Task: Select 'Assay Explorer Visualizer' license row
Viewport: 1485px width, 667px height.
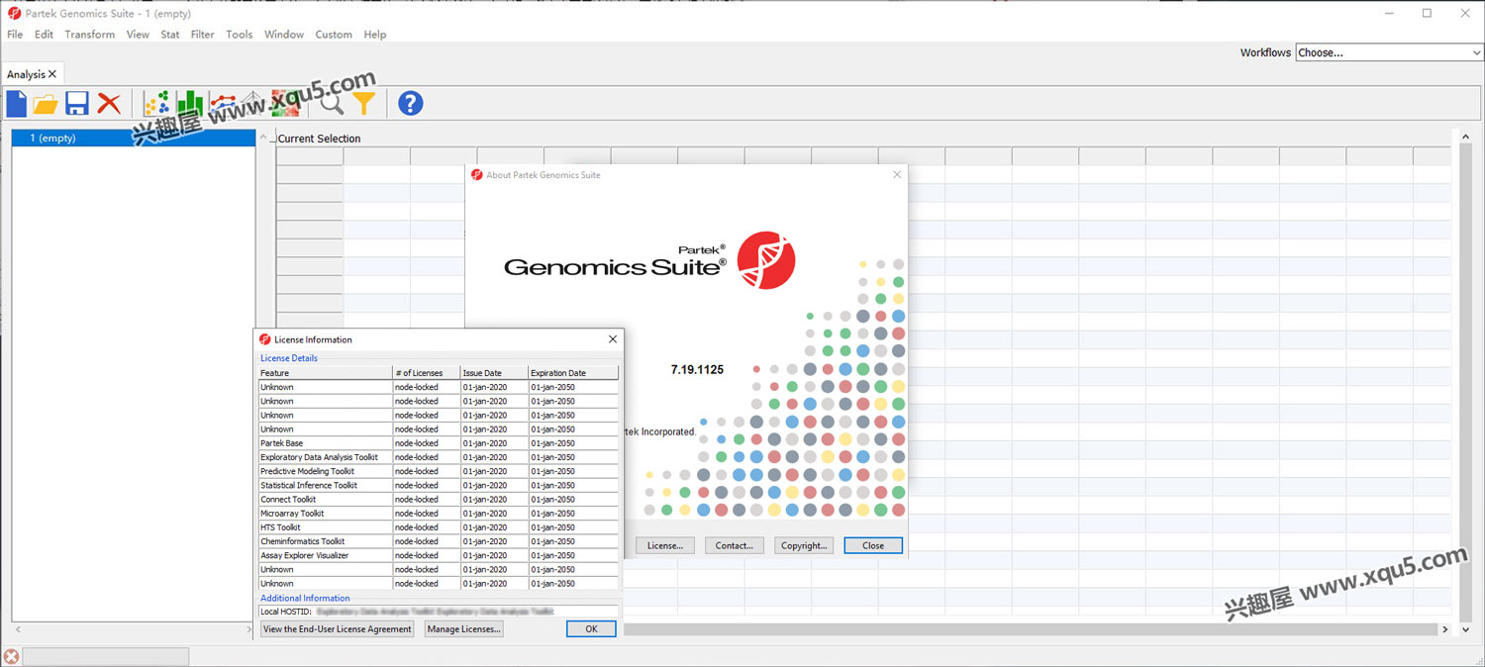Action: pyautogui.click(x=439, y=555)
